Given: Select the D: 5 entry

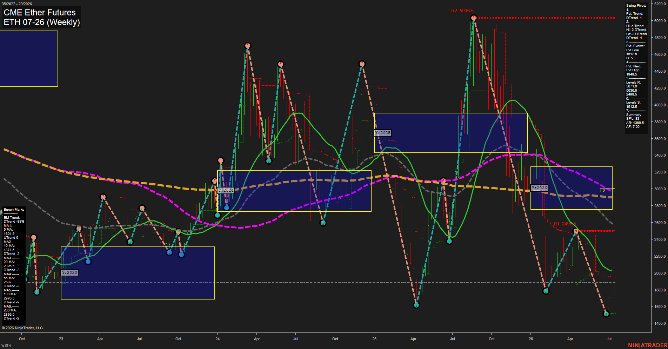Looking at the screenshot, I should (629, 58).
